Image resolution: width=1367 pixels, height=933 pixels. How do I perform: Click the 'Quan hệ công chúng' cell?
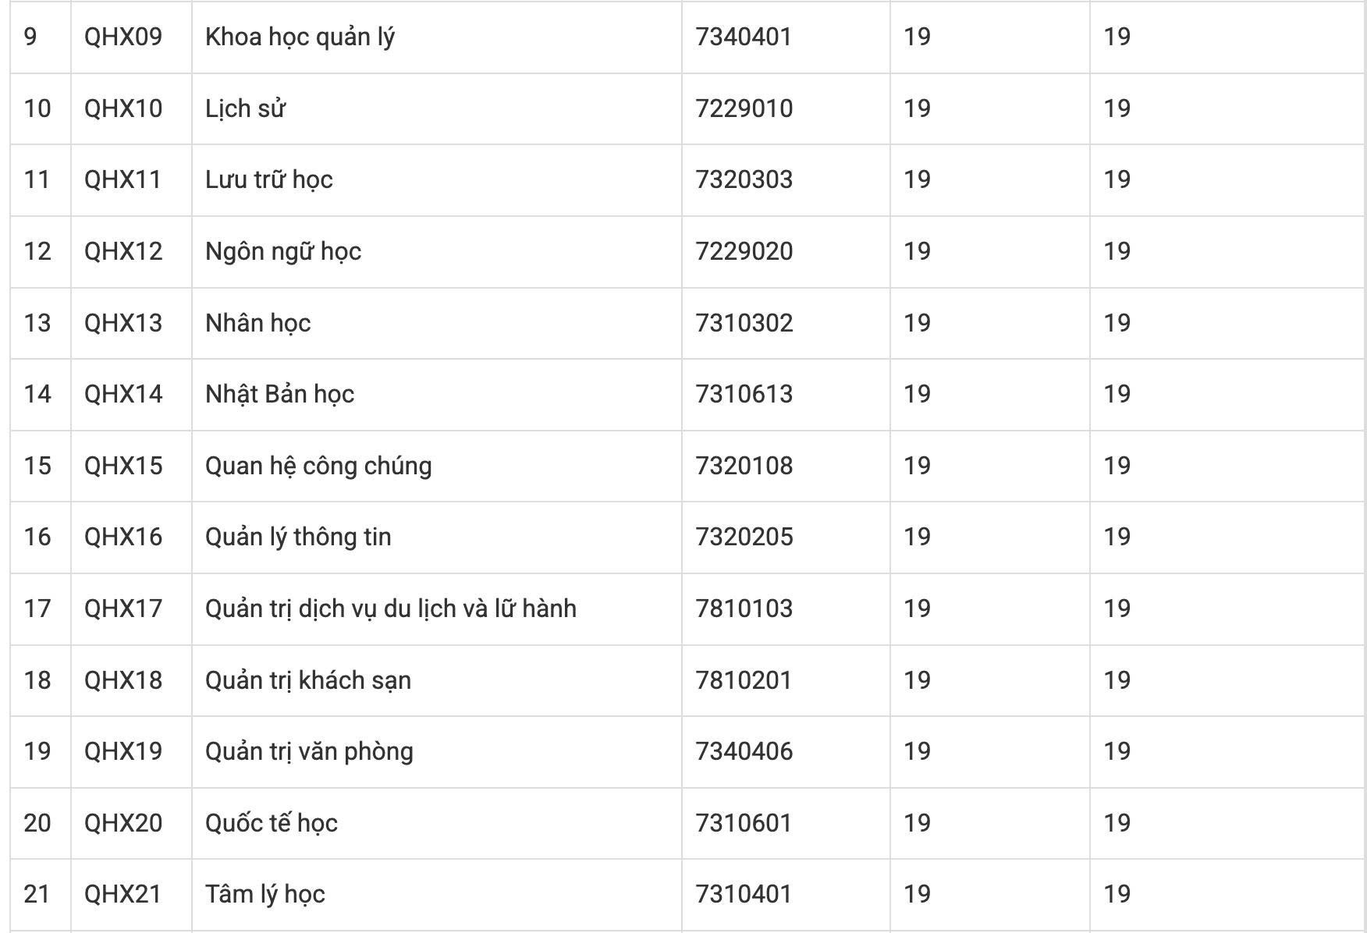pos(436,466)
